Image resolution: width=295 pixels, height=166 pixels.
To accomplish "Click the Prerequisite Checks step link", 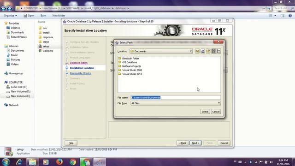I will point(80,73).
